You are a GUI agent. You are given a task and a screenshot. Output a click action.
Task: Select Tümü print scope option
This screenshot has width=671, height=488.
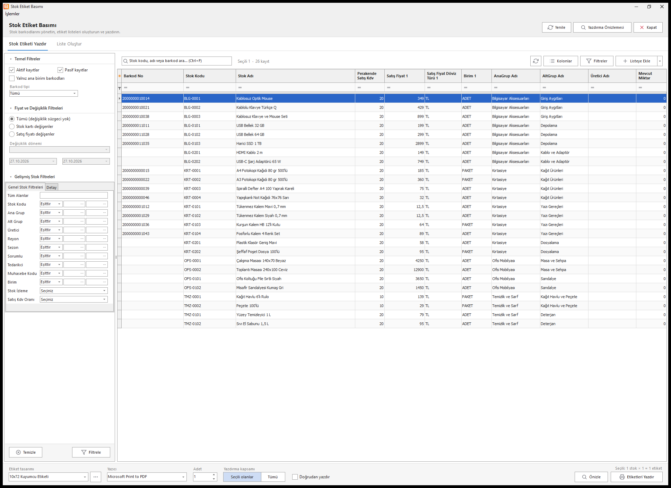[x=273, y=477]
